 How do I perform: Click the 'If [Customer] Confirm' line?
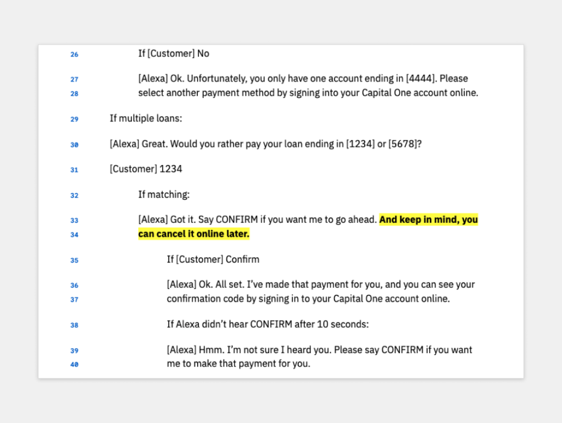[213, 260]
